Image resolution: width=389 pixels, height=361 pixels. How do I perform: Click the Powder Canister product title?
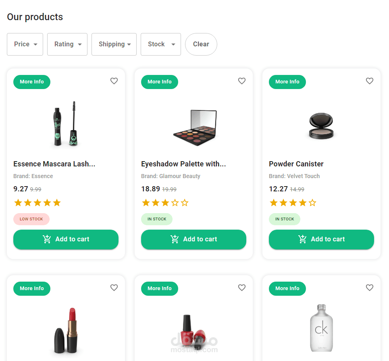click(x=296, y=164)
